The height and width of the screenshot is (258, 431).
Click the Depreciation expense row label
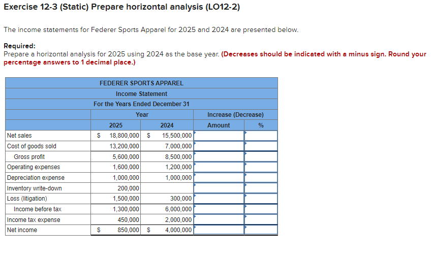36,178
